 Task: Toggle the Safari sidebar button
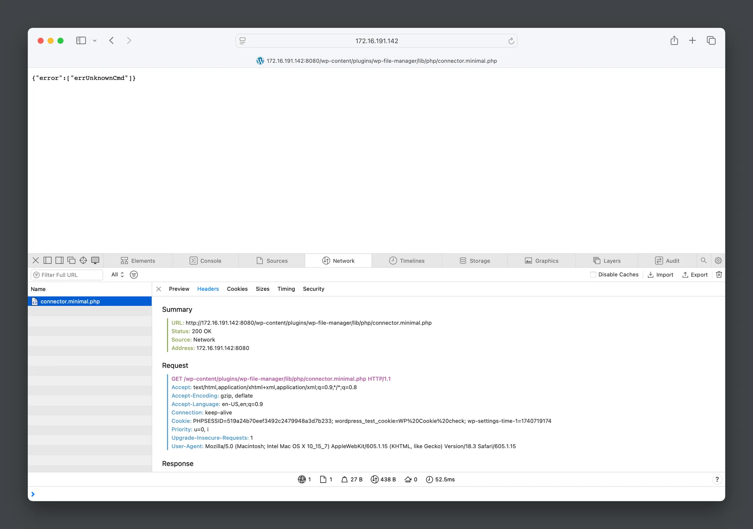point(81,40)
